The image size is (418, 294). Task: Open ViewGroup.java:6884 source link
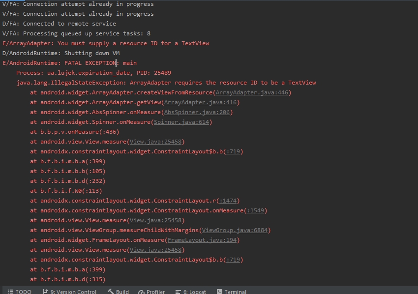pos(235,230)
